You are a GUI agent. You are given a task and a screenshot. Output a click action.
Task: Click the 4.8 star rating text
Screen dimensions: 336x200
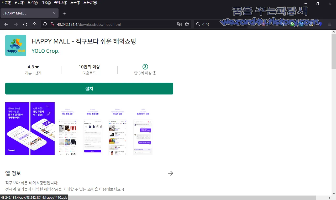[x=33, y=67]
